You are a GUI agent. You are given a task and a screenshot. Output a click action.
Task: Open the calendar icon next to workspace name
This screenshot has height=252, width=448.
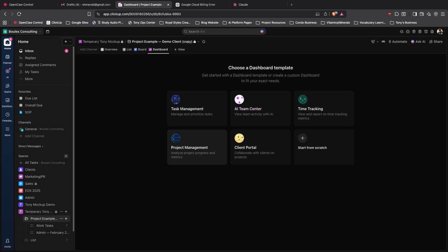(48, 31)
